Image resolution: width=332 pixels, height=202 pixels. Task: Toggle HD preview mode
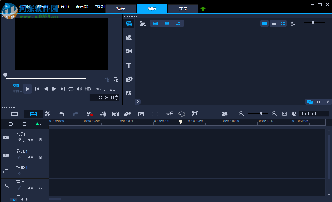88,89
